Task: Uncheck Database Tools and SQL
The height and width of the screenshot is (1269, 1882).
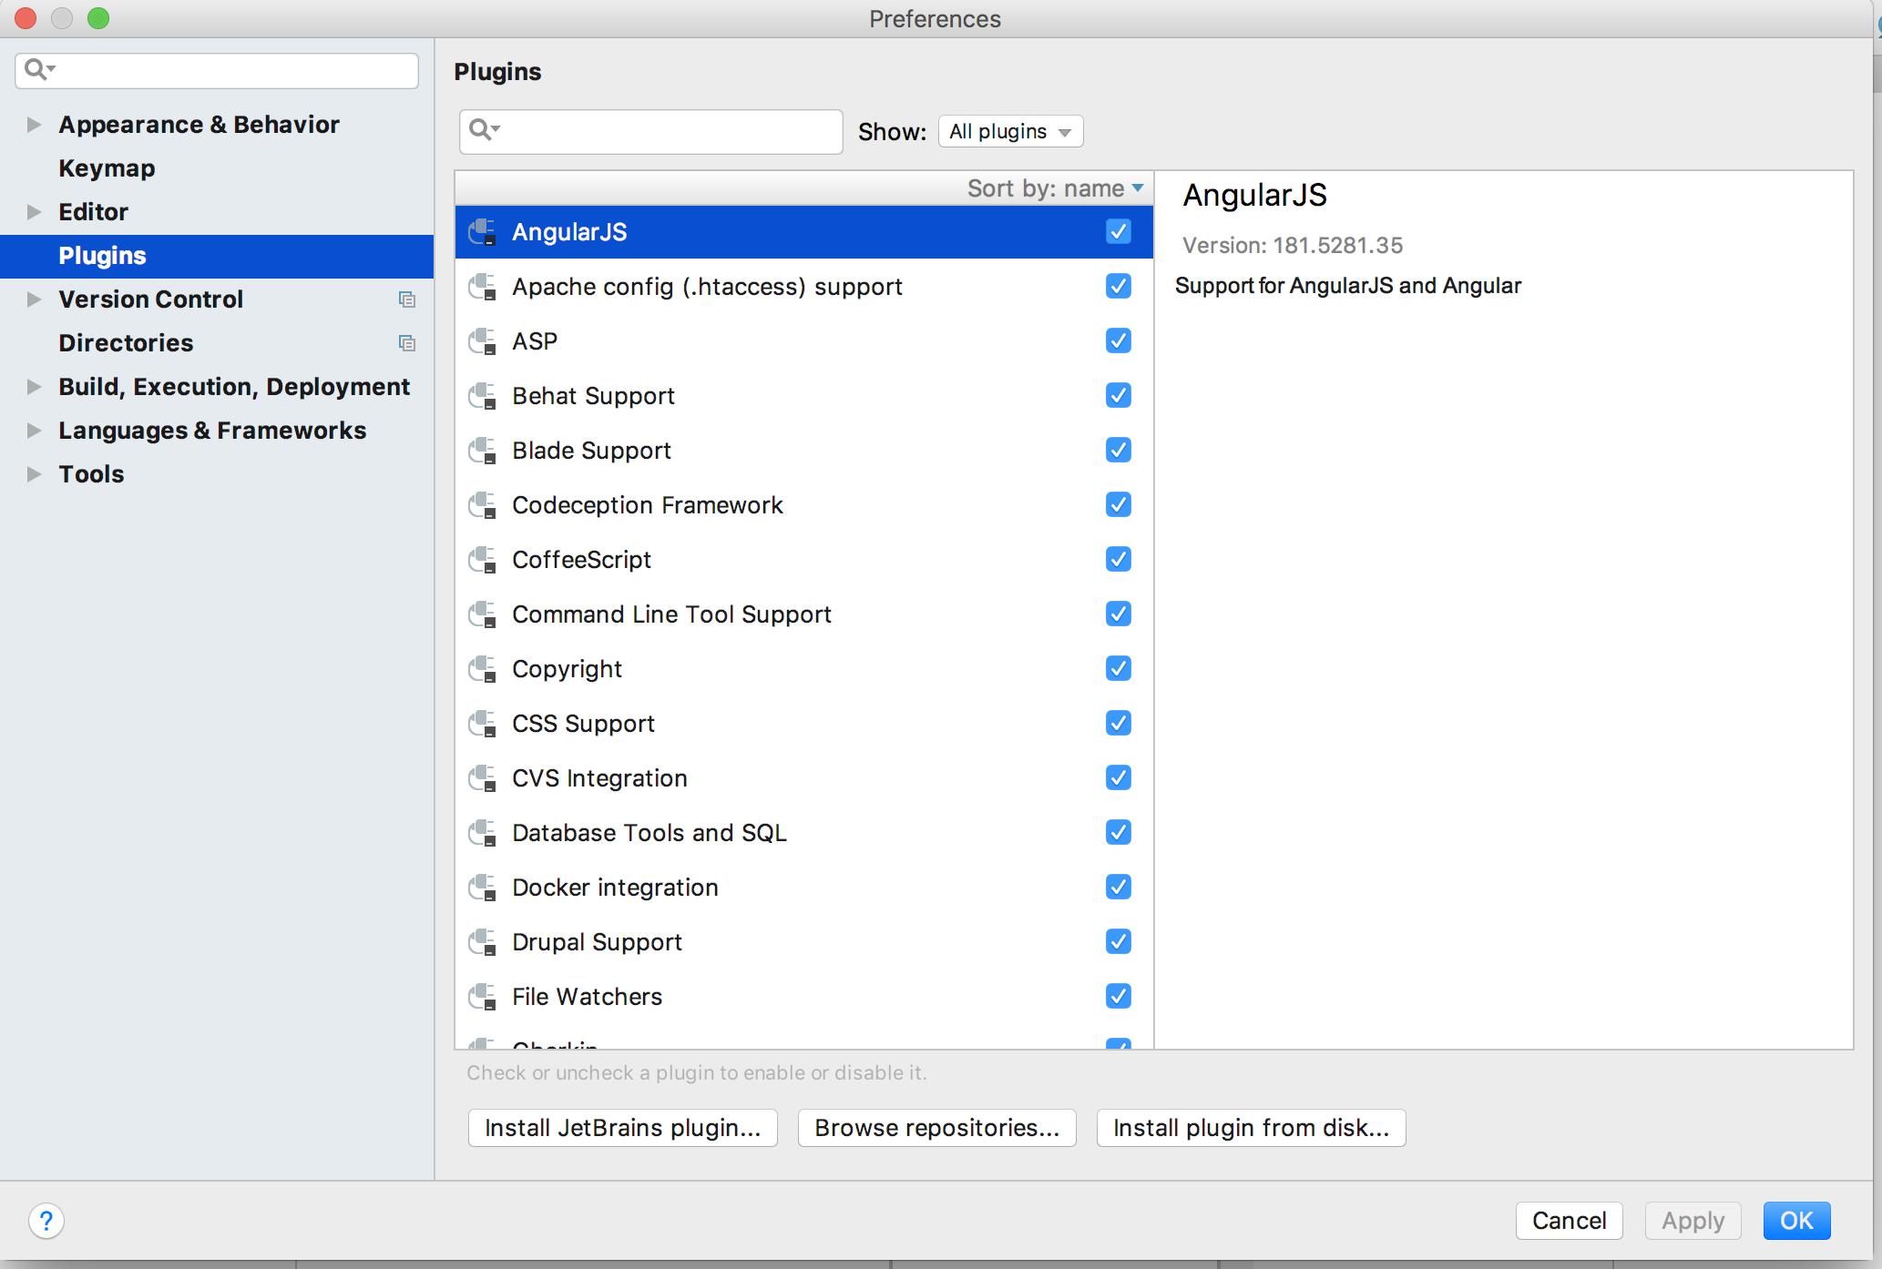Action: 1119,833
